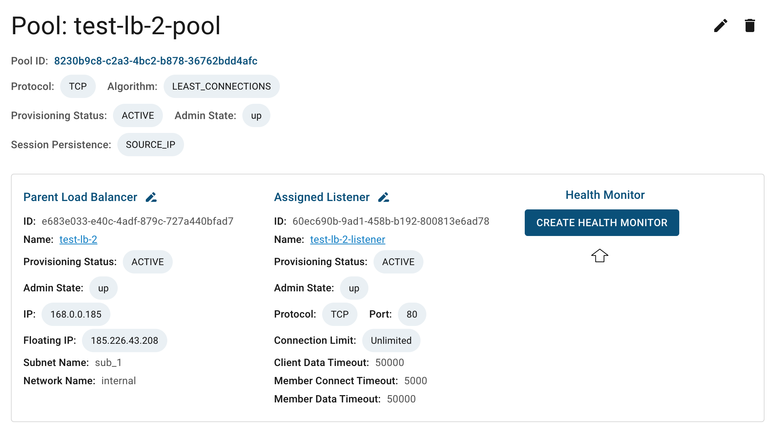Click the listener Protocol TCP chip
The height and width of the screenshot is (429, 774).
[x=340, y=314]
